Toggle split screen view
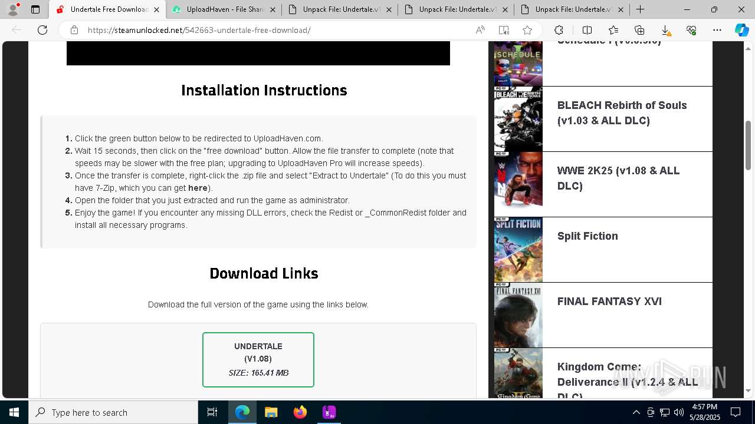The width and height of the screenshot is (755, 424). pyautogui.click(x=587, y=30)
